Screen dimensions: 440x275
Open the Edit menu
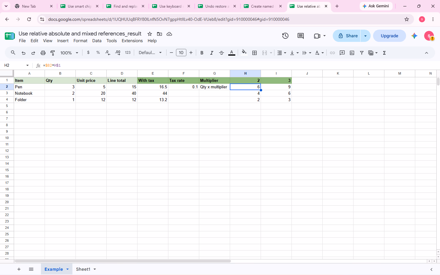click(35, 41)
